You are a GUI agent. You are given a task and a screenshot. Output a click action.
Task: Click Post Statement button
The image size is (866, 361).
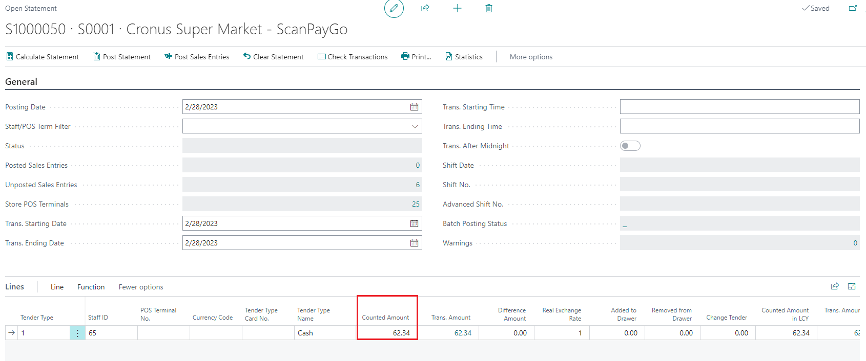click(122, 57)
